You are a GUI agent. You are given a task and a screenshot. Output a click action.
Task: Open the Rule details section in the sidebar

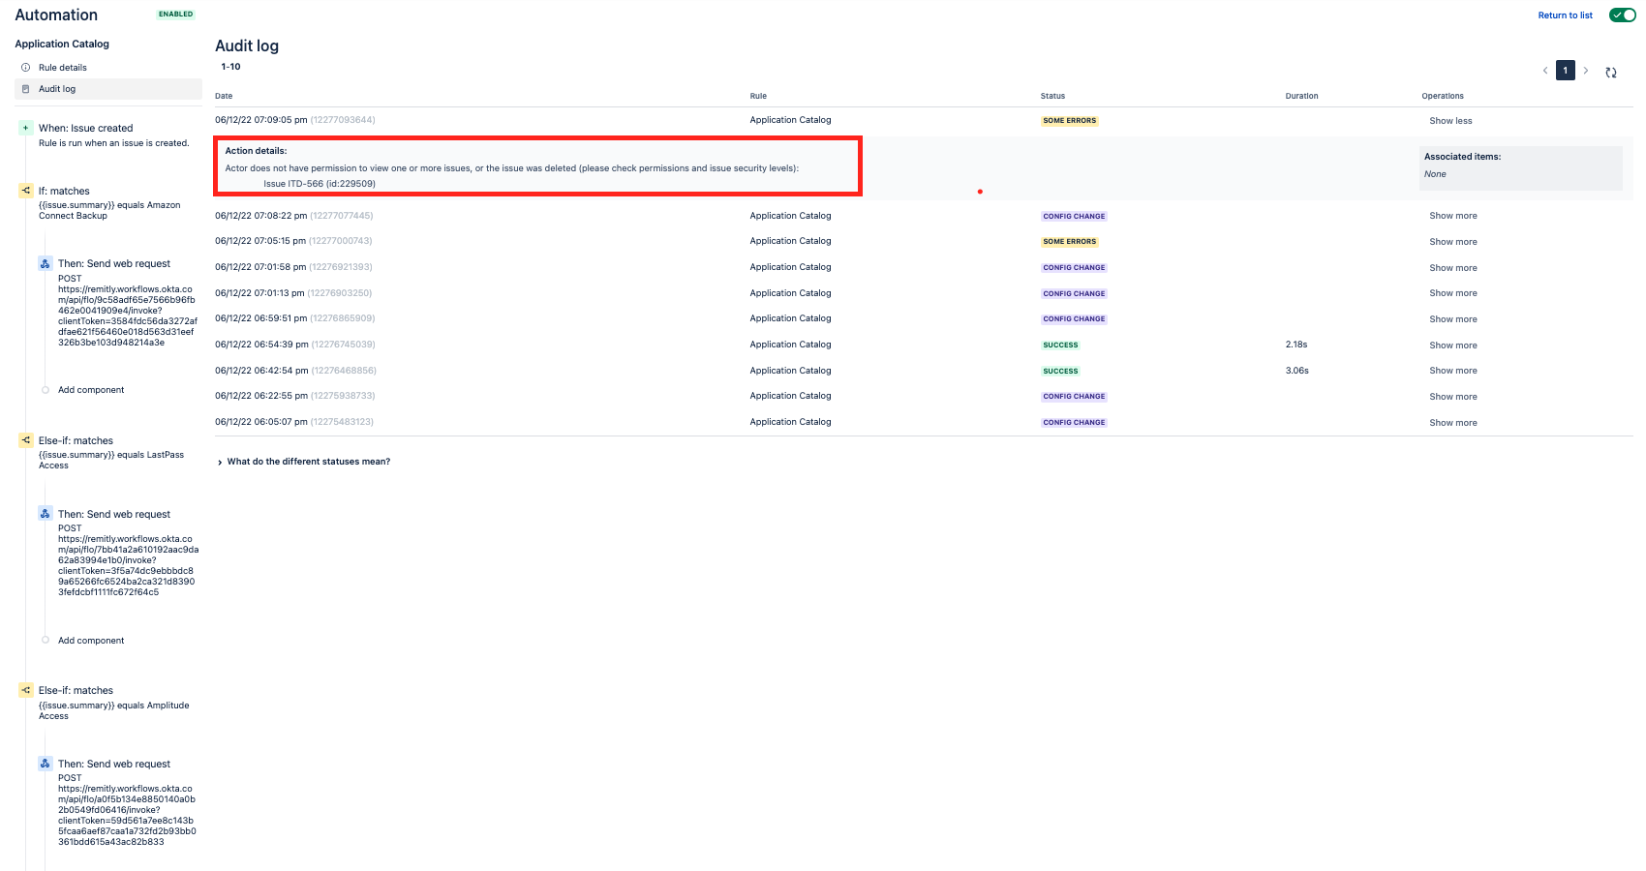(61, 67)
